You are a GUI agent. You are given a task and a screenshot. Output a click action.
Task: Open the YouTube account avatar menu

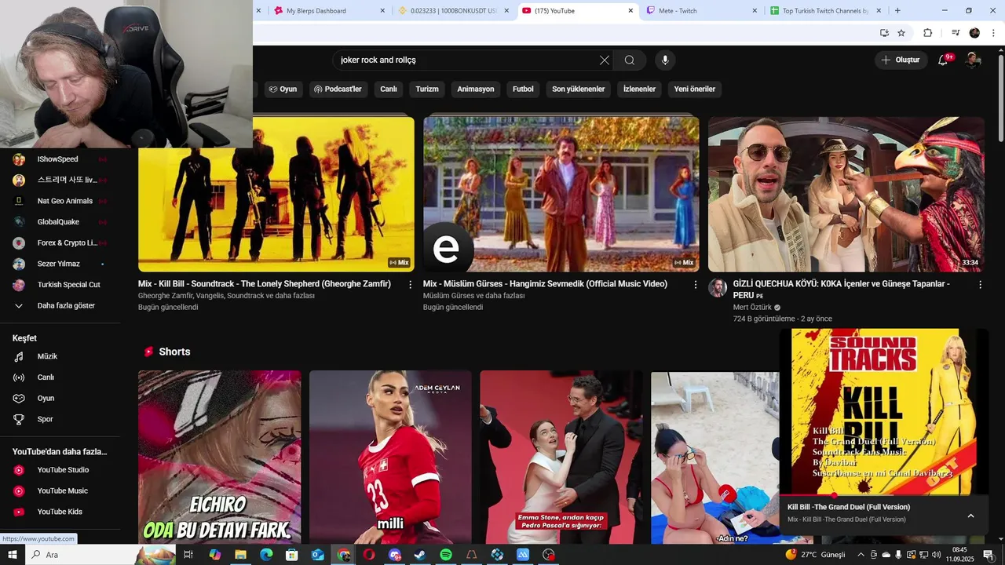tap(973, 60)
